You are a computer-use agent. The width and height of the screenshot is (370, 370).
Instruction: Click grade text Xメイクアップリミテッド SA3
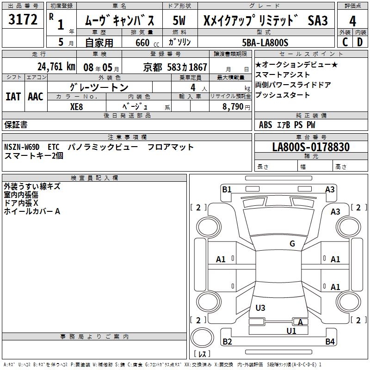pyautogui.click(x=265, y=20)
